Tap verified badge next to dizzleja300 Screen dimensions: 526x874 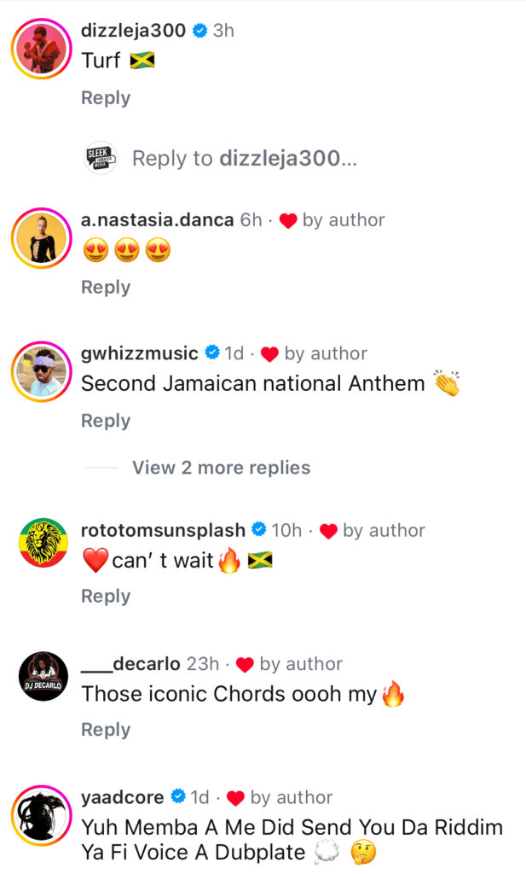(199, 31)
